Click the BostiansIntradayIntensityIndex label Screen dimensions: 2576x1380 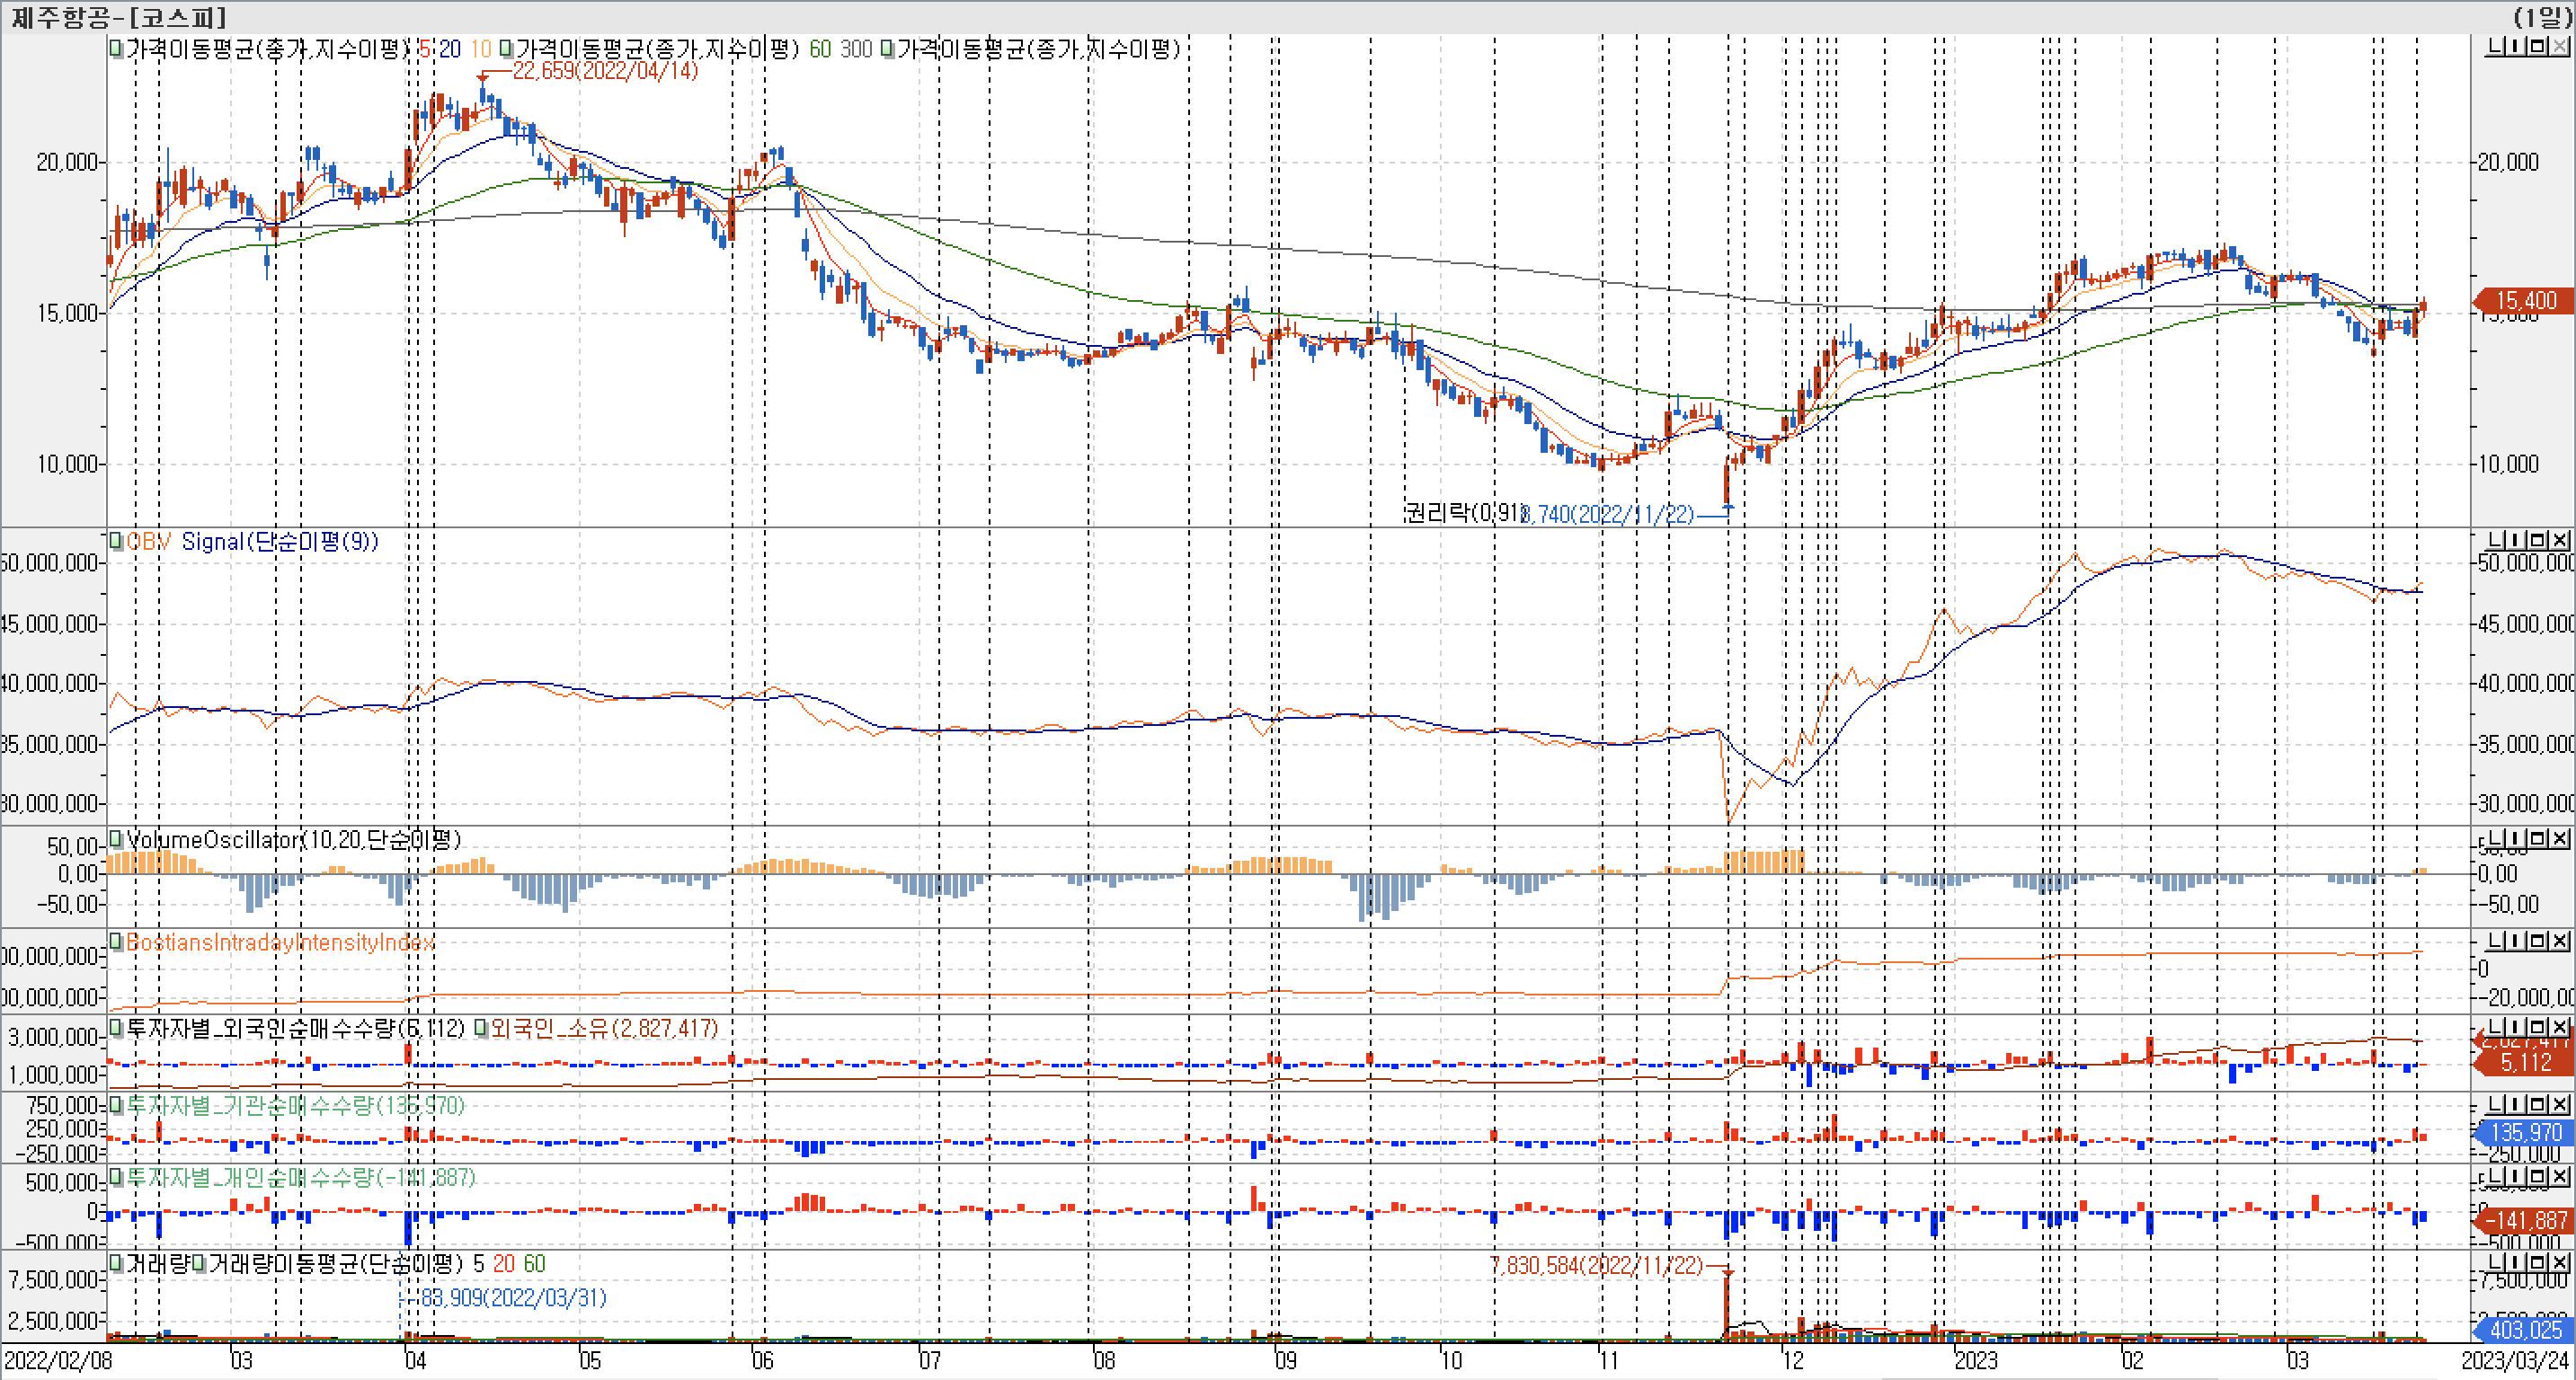280,942
